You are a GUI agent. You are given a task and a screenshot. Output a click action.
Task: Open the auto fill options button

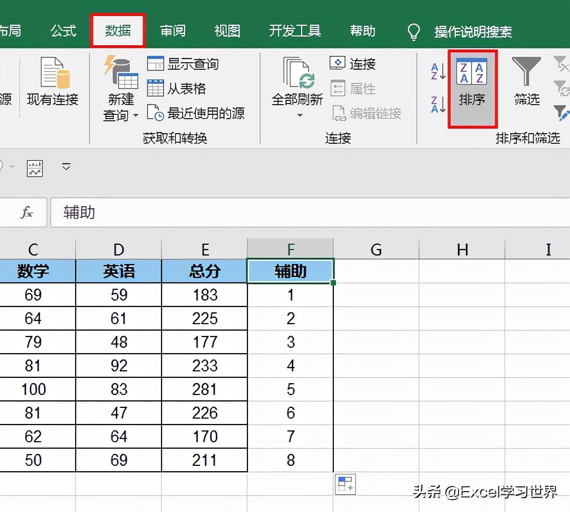345,485
